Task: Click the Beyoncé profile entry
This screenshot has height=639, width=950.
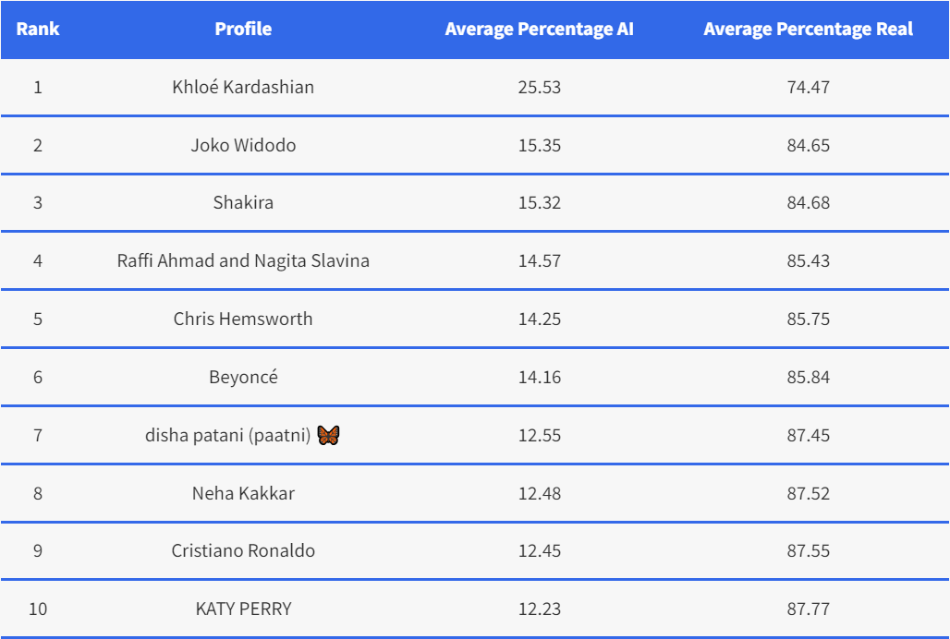Action: 243,377
